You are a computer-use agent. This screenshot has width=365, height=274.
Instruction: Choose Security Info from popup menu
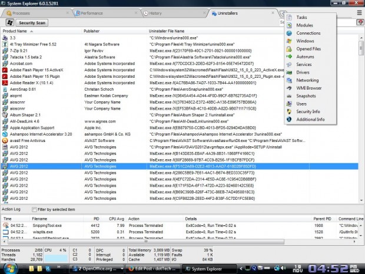click(x=308, y=111)
